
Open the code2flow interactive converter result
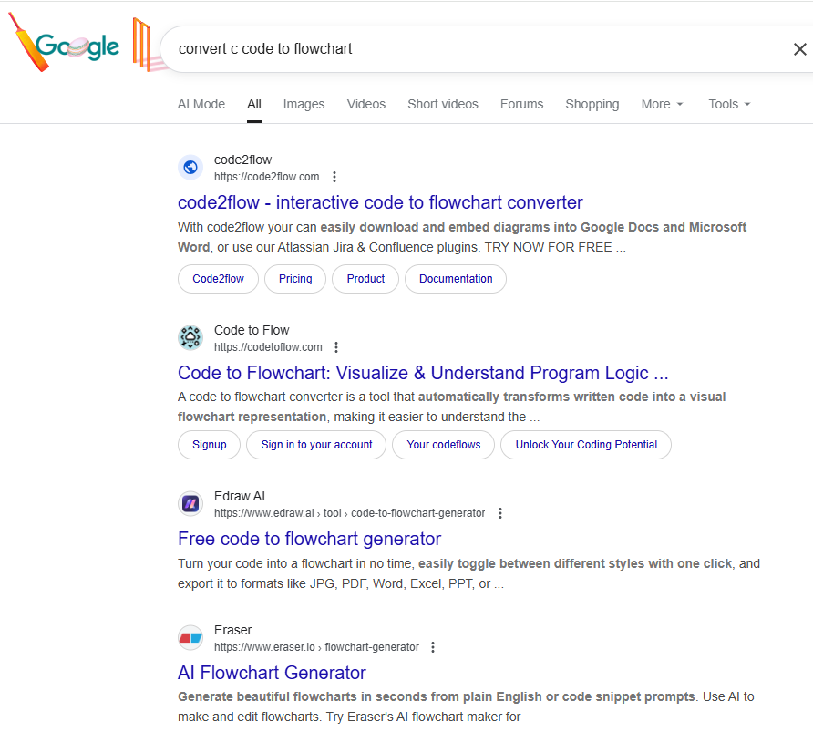pyautogui.click(x=380, y=202)
